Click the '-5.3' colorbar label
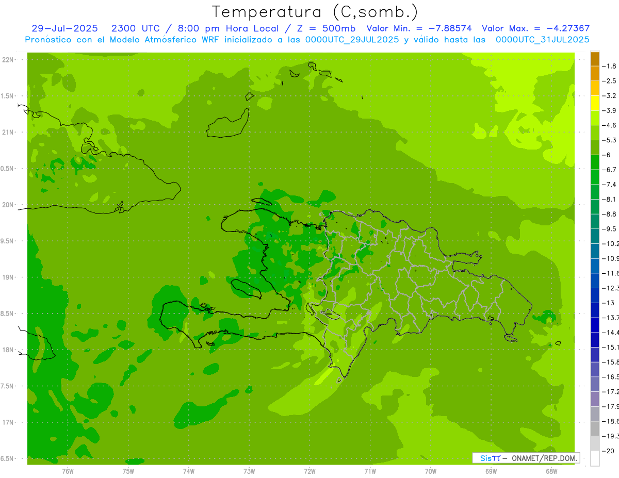 pyautogui.click(x=610, y=140)
